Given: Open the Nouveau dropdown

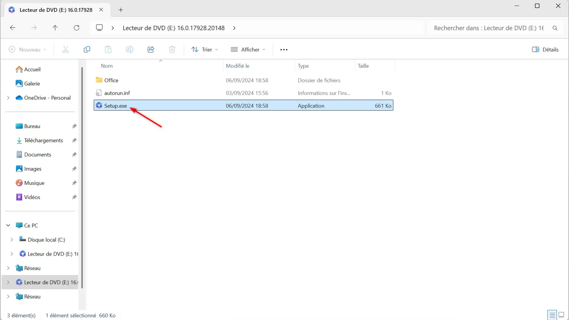Looking at the screenshot, I should [27, 49].
